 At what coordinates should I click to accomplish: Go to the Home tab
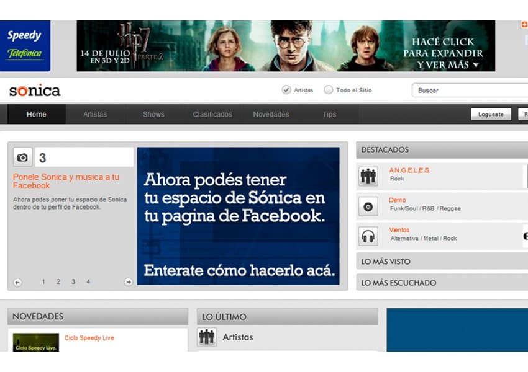37,114
